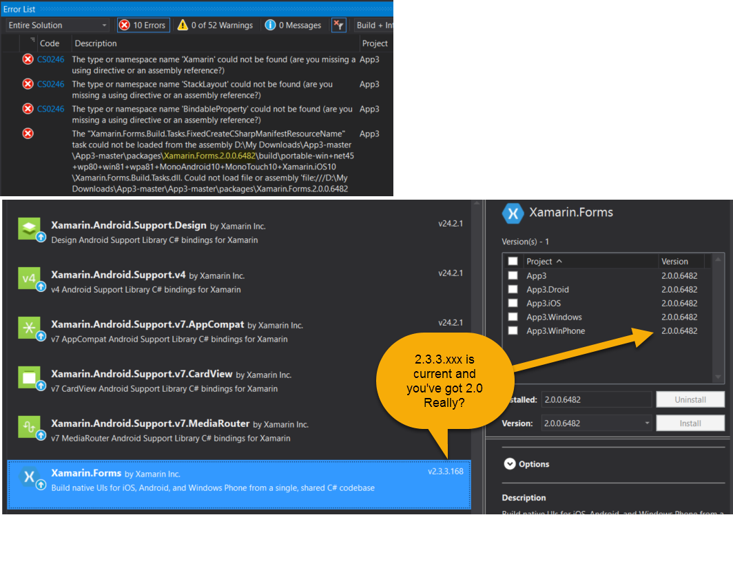Click the clear filters funnel icon

pos(339,25)
